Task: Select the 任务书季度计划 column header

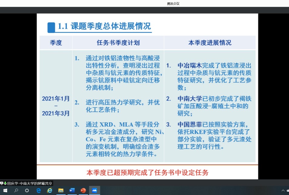Action: point(118,43)
